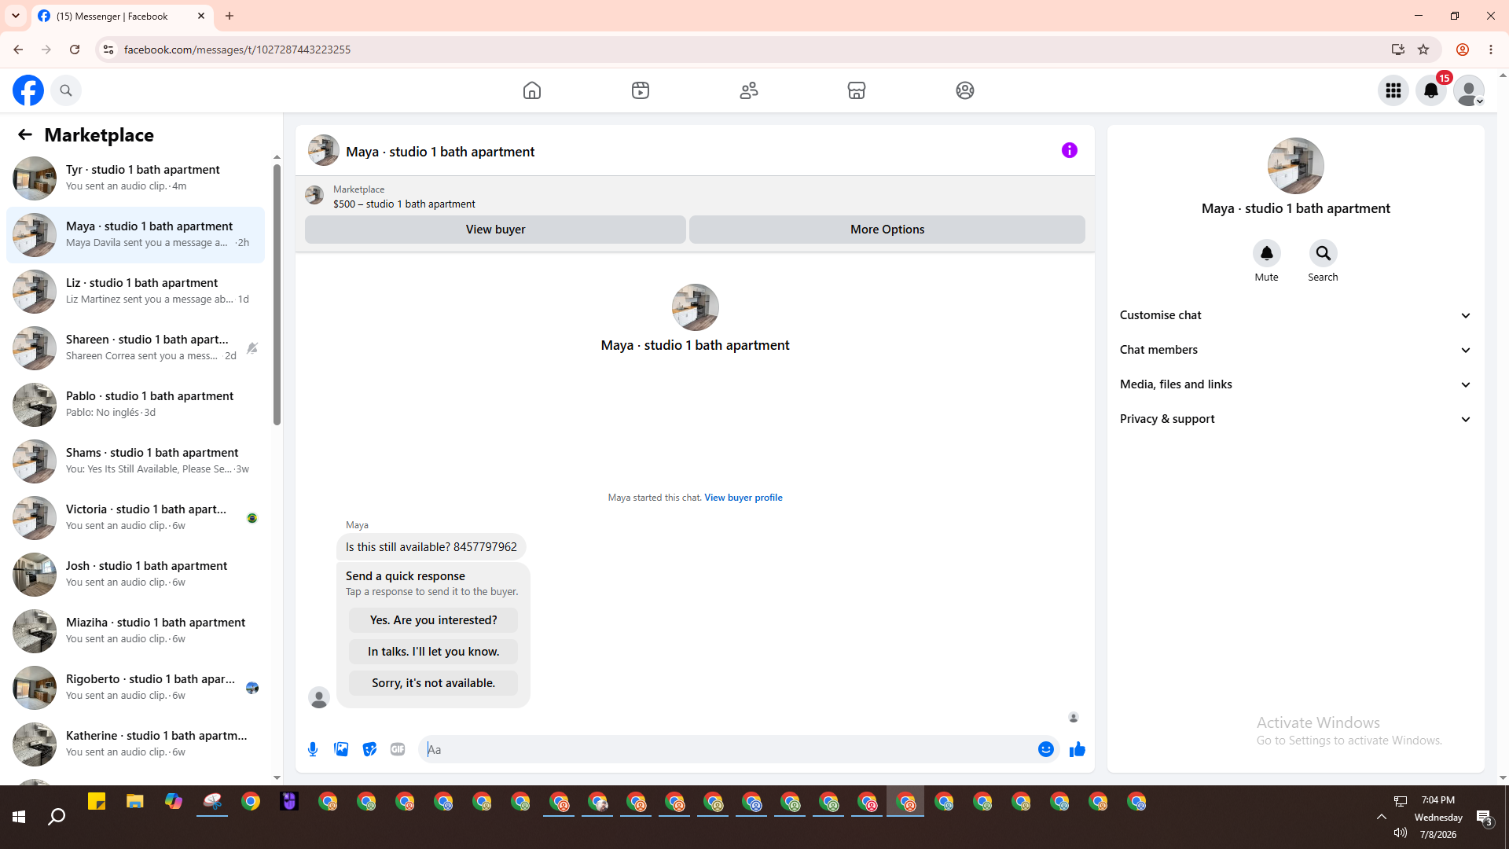Show hidden system tray icons

(x=1382, y=818)
